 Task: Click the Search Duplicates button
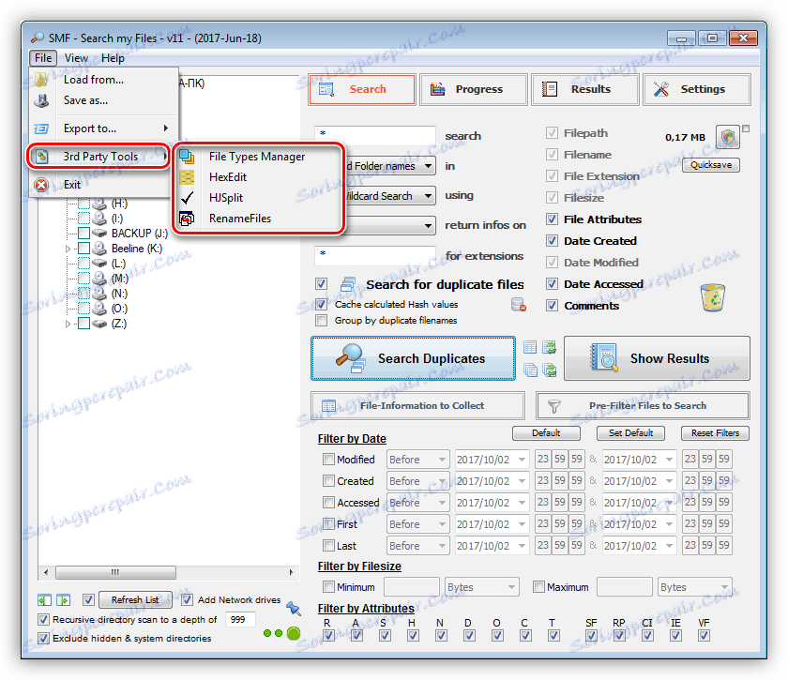point(413,358)
